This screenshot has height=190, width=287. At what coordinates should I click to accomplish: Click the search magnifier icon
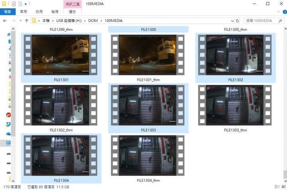tap(280, 21)
